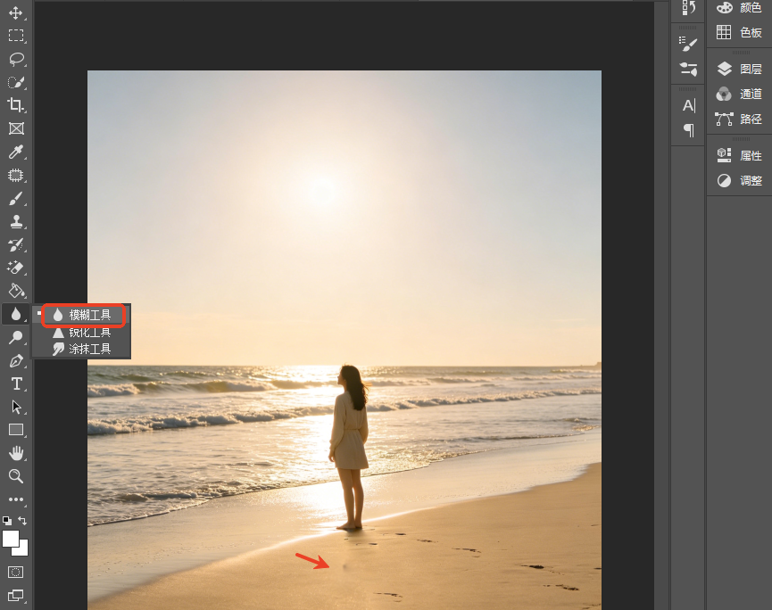Select the Brush tool
The height and width of the screenshot is (610, 772).
[x=16, y=199]
